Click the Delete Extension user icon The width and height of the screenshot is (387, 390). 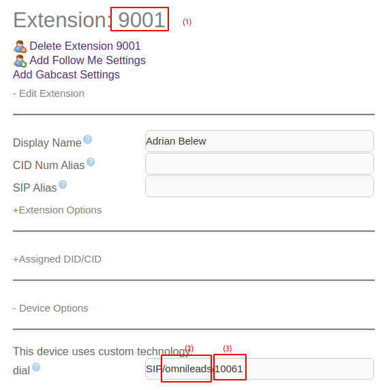click(x=20, y=47)
